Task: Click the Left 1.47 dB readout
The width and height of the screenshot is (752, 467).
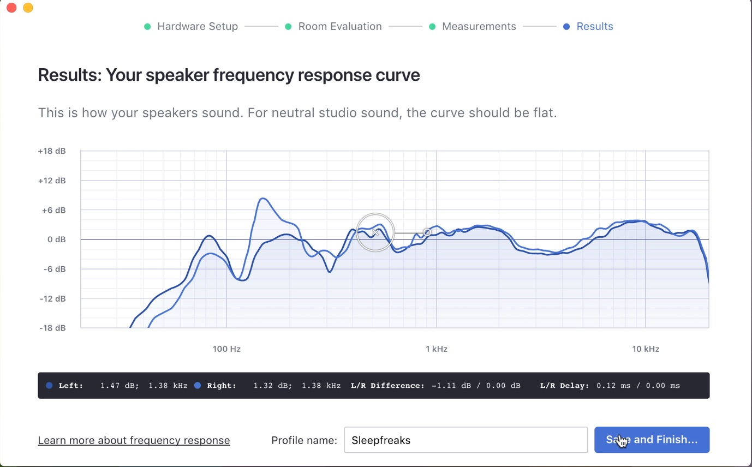Action: [120, 386]
